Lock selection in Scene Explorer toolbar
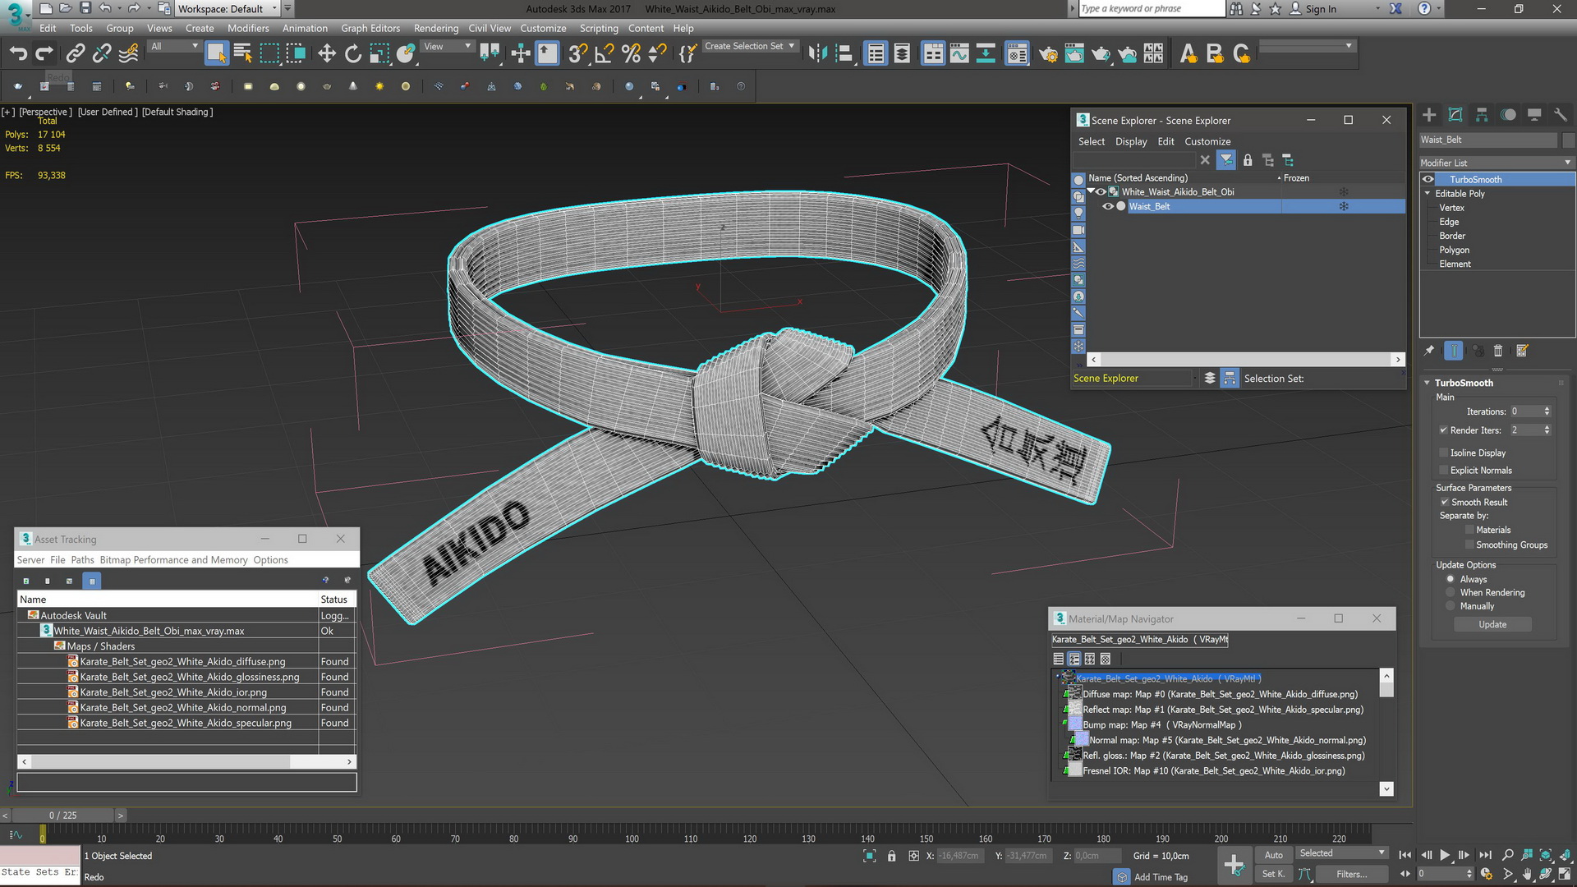This screenshot has height=887, width=1577. pos(1248,160)
